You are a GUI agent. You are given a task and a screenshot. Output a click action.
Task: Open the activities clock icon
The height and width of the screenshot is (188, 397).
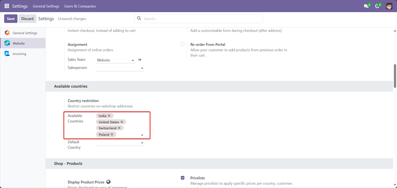click(x=377, y=7)
